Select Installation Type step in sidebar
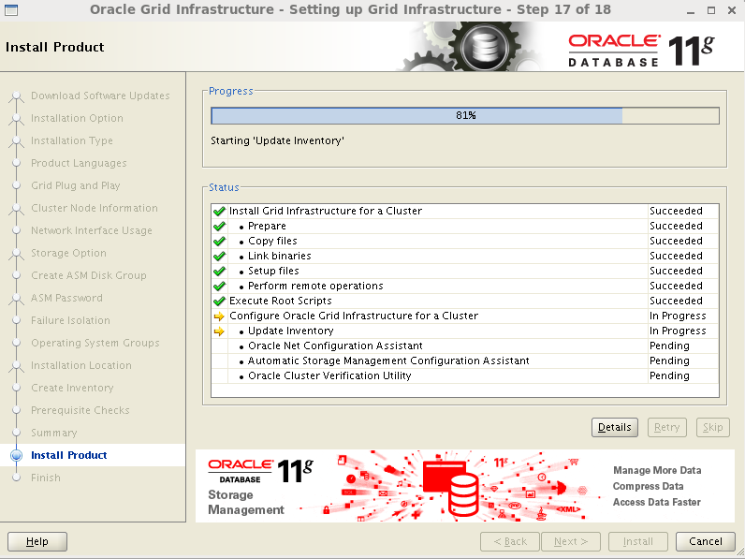Viewport: 745px width, 559px height. [x=72, y=140]
